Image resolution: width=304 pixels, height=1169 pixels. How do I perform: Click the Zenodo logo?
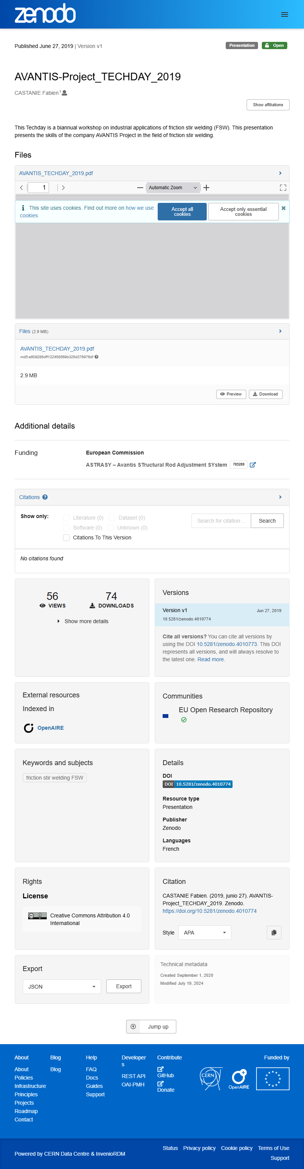(x=45, y=13)
